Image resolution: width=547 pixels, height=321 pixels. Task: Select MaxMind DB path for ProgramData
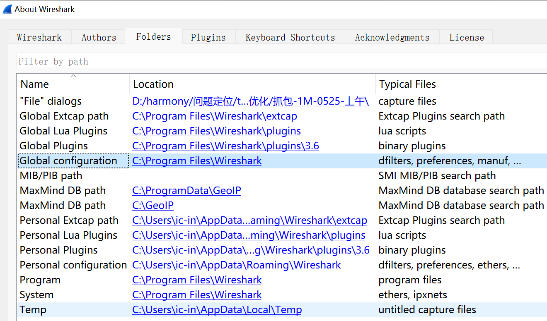[63, 191]
